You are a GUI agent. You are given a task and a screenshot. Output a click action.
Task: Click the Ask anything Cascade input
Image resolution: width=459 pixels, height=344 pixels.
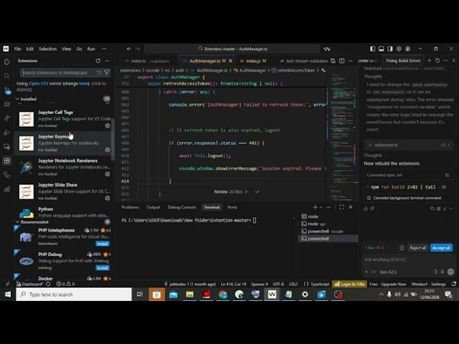point(407,259)
